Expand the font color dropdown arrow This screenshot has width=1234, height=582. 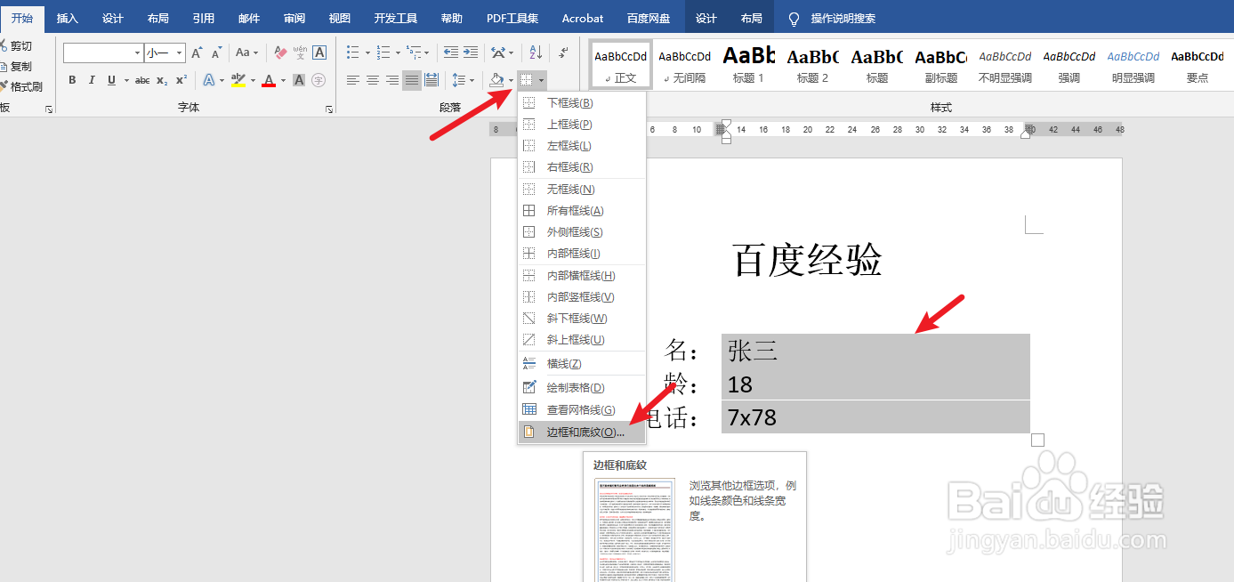(283, 81)
